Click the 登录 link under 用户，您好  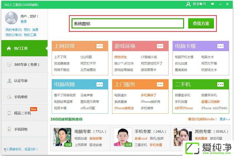[x=23, y=22]
